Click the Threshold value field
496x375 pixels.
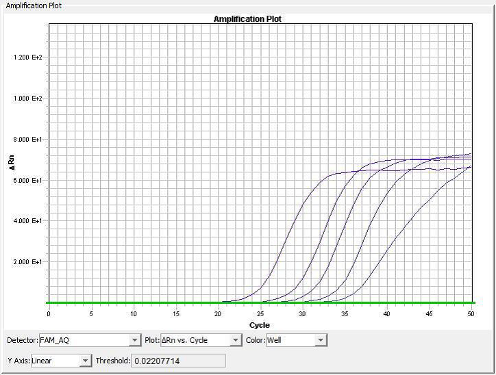pyautogui.click(x=177, y=361)
